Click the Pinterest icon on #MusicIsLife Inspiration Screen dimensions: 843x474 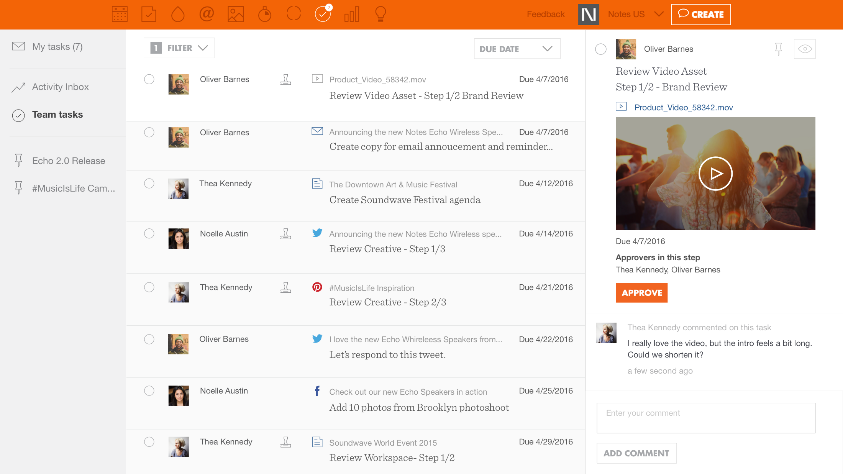coord(317,287)
